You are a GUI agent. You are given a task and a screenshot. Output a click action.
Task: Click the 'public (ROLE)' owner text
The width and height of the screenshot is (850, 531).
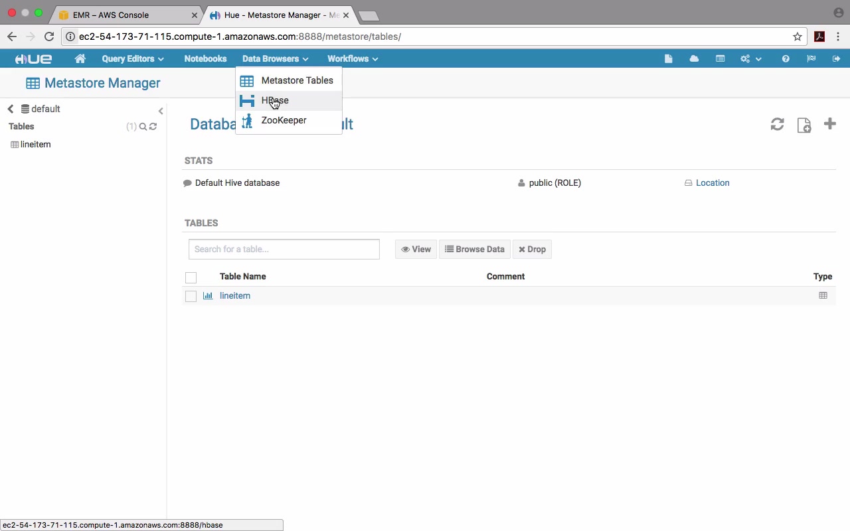555,183
